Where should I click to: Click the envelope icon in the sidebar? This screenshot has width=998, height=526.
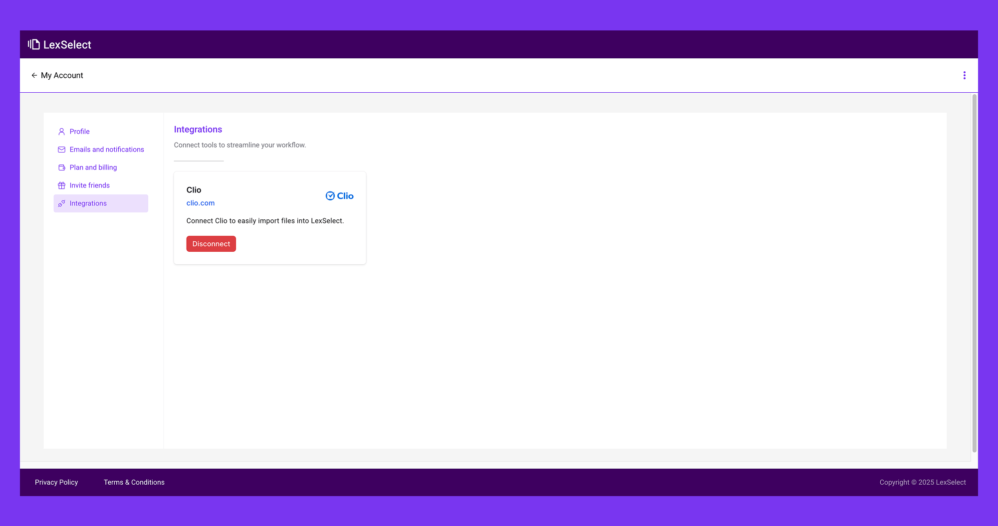point(61,150)
